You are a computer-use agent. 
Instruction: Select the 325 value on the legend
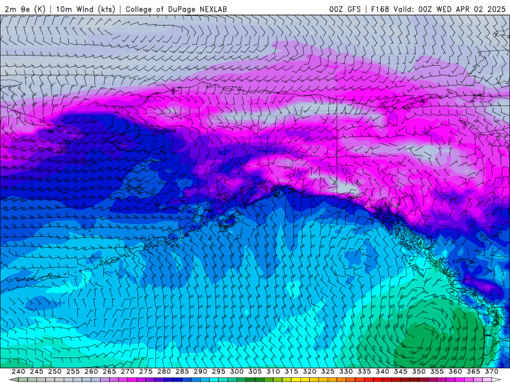click(328, 372)
